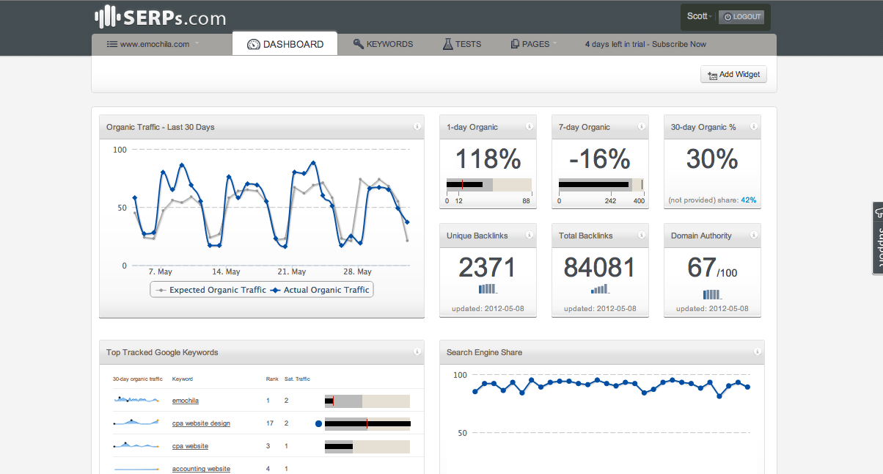
Task: Click rank 17 in cpa website design row
Action: point(271,423)
